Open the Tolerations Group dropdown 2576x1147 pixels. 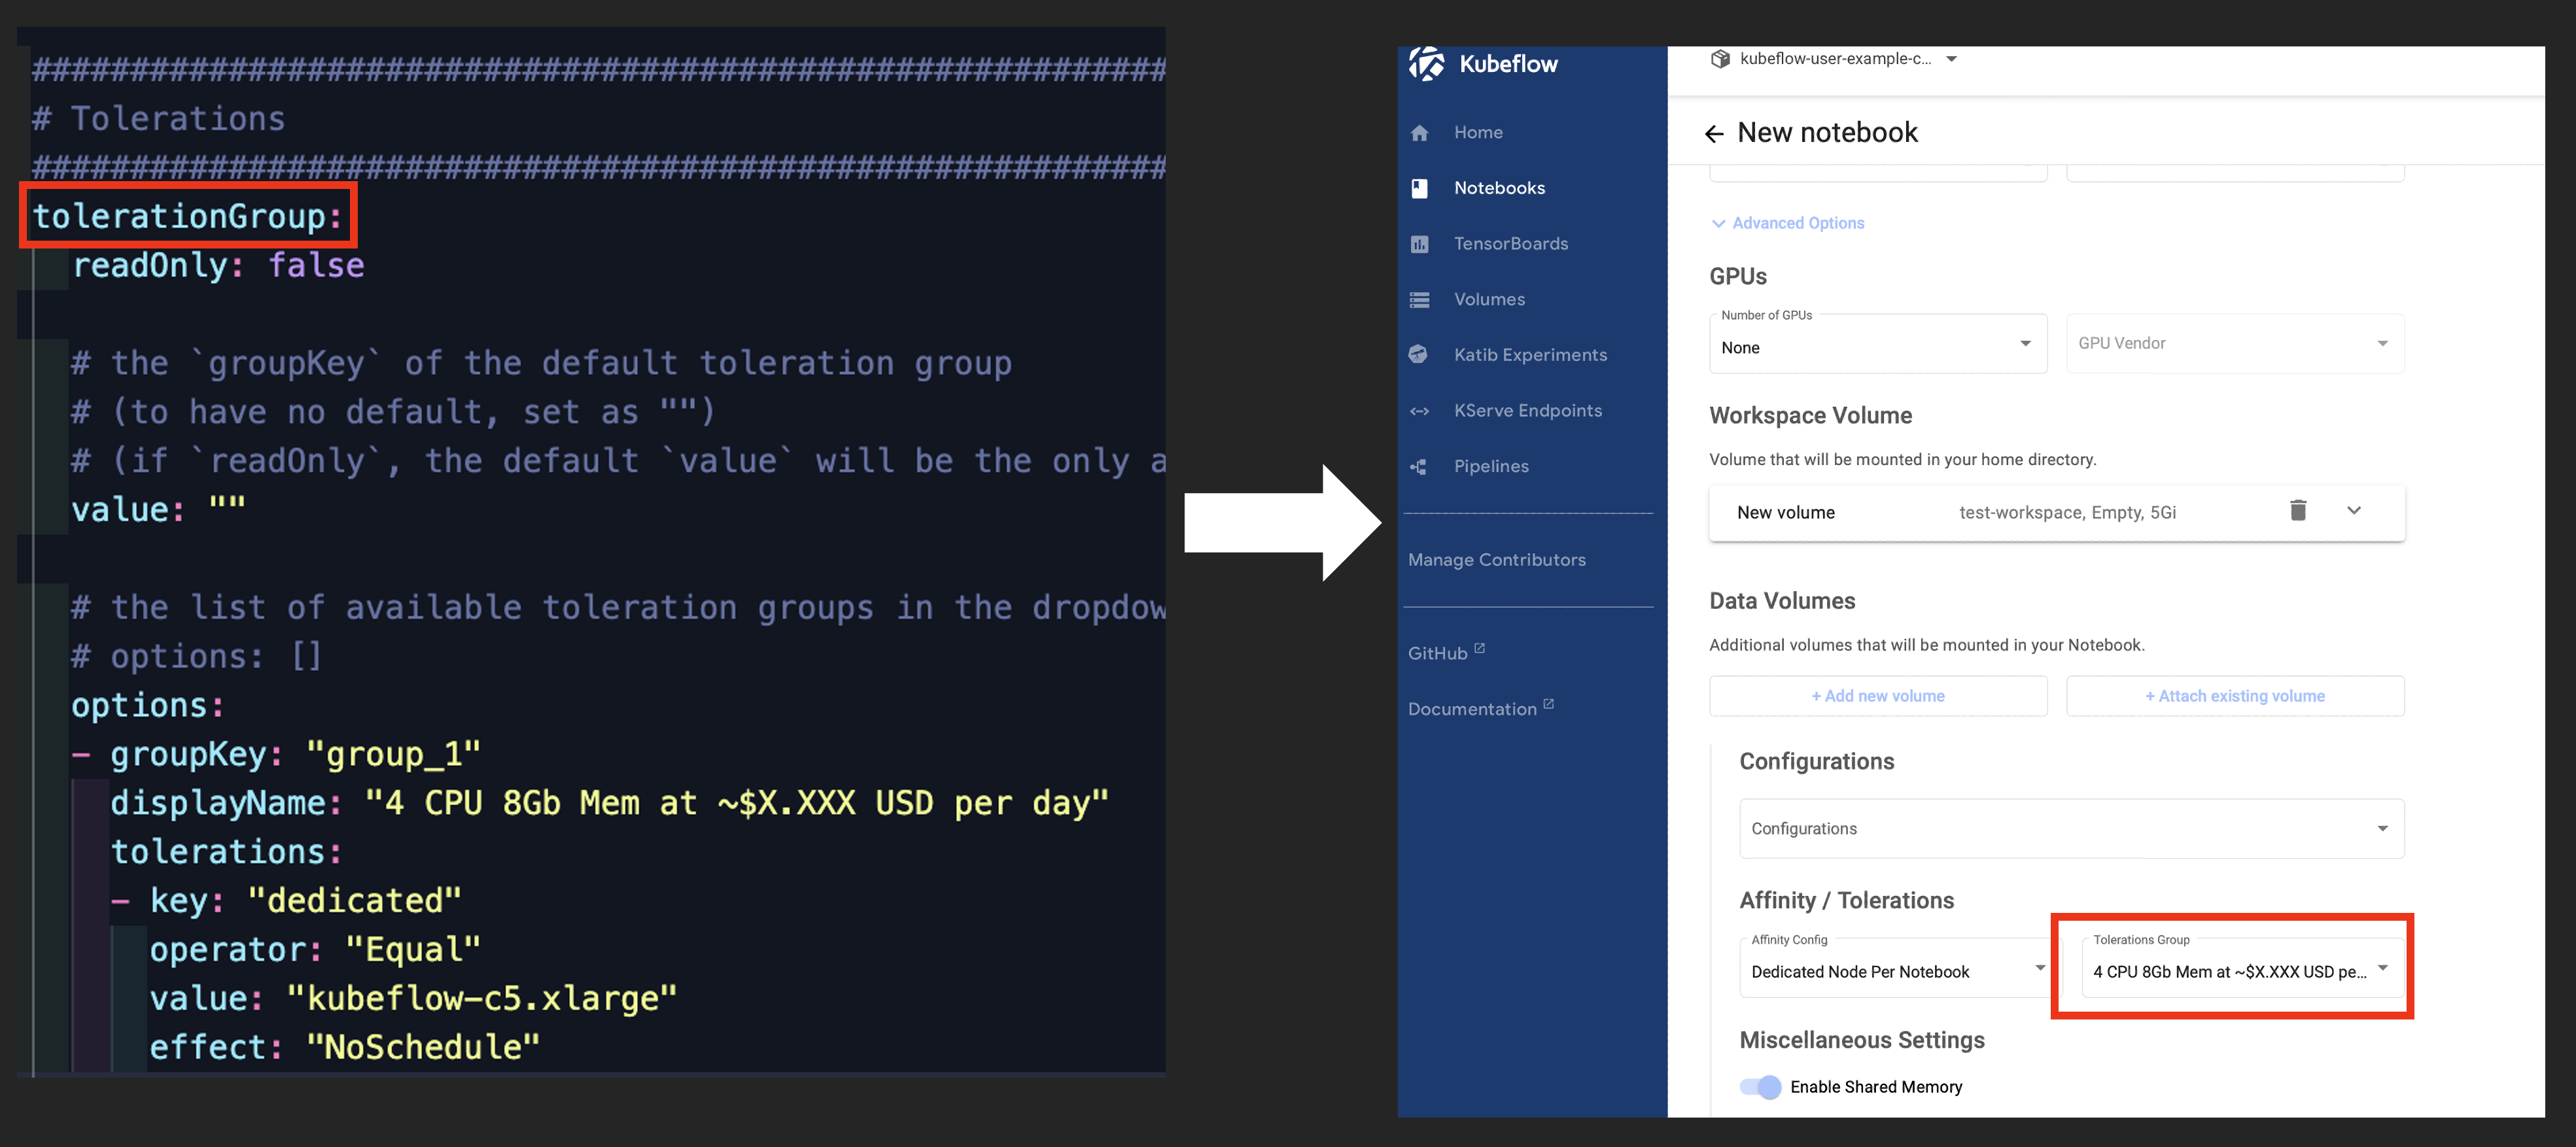coord(2241,970)
